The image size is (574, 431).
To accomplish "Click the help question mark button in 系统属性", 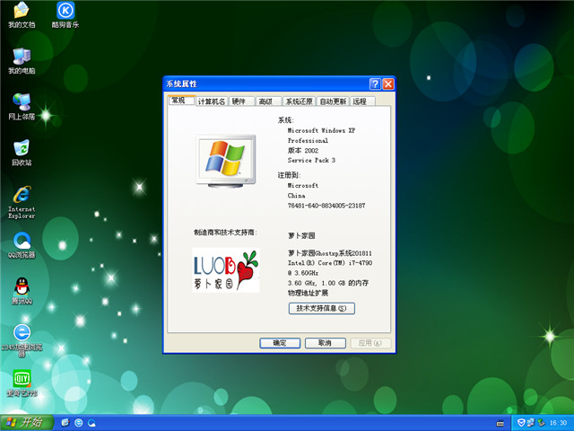I will (x=375, y=84).
